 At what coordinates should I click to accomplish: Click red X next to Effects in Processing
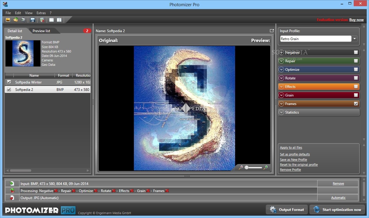point(132,191)
